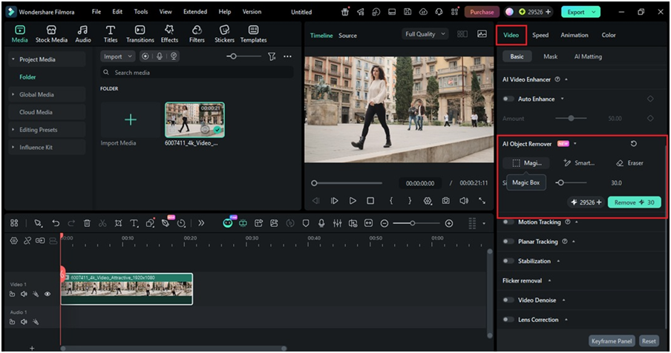Open the Import dropdown
The width and height of the screenshot is (671, 353).
[x=118, y=56]
